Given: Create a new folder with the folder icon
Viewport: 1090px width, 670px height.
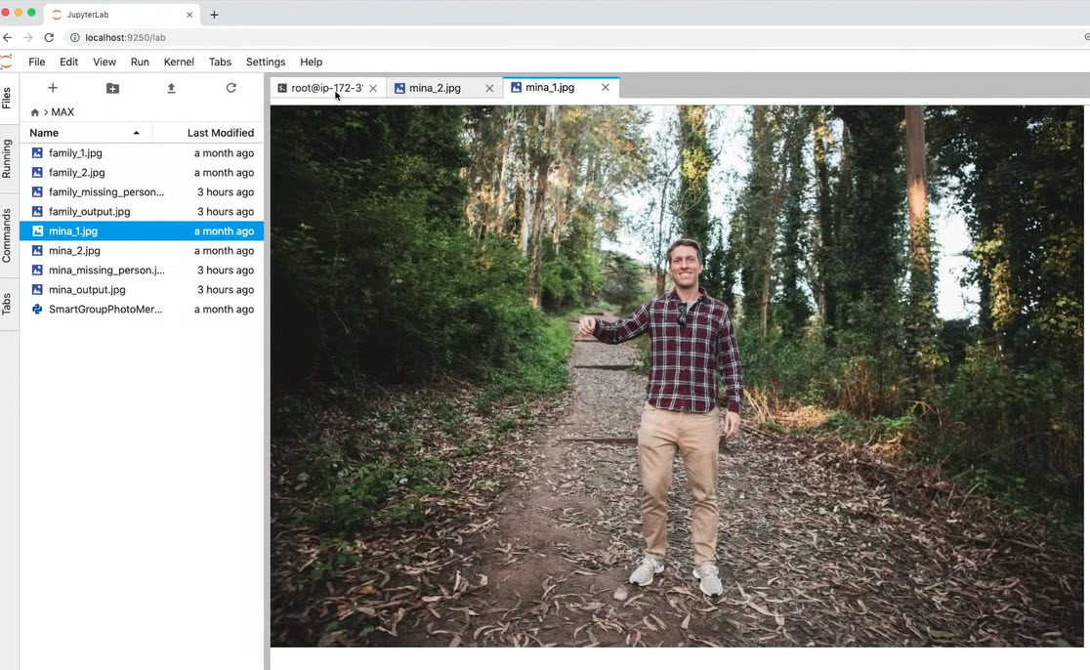Looking at the screenshot, I should pos(112,88).
